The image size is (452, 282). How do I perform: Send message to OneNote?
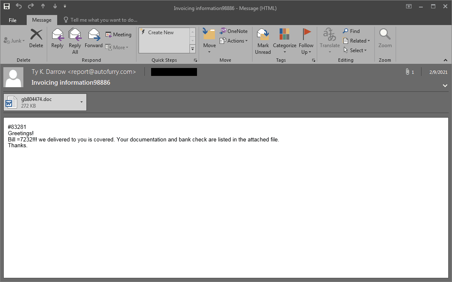click(x=234, y=31)
